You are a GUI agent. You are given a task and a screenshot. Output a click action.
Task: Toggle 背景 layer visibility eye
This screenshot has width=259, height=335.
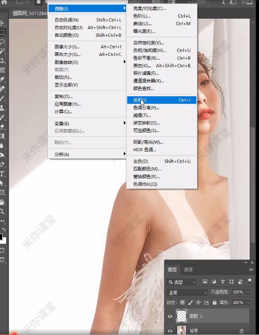[x=170, y=331]
